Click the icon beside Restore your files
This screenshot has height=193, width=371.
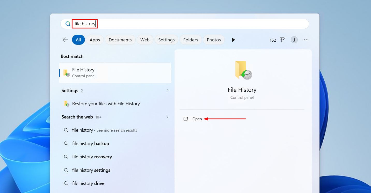(67, 104)
